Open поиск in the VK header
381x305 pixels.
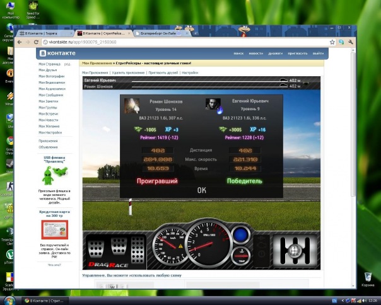point(238,54)
